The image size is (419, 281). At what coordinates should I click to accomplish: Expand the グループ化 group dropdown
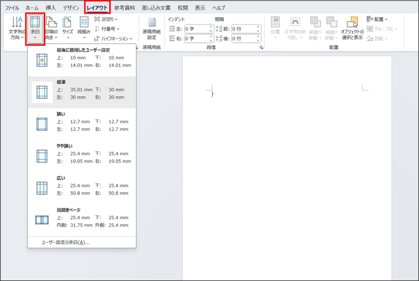tap(382, 29)
